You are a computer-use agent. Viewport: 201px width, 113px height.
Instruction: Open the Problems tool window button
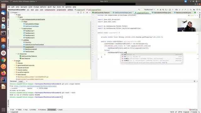42,110
